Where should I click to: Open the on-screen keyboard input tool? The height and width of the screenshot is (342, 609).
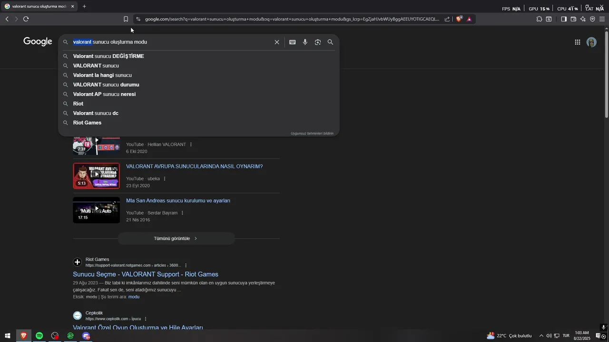[293, 42]
